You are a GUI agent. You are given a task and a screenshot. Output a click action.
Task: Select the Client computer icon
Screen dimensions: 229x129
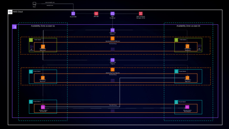[x=34, y=4]
